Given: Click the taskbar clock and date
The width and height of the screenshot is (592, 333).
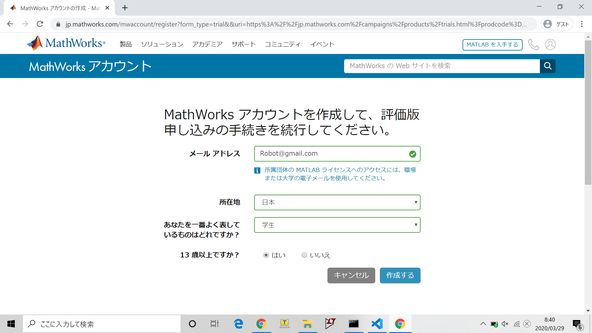Looking at the screenshot, I should [x=550, y=324].
